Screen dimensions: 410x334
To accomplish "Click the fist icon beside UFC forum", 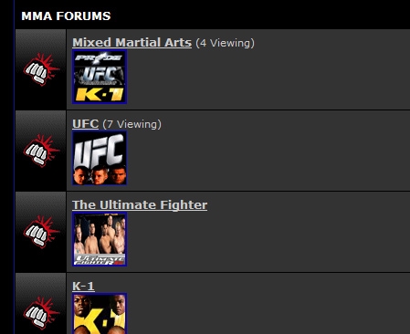I will point(41,151).
